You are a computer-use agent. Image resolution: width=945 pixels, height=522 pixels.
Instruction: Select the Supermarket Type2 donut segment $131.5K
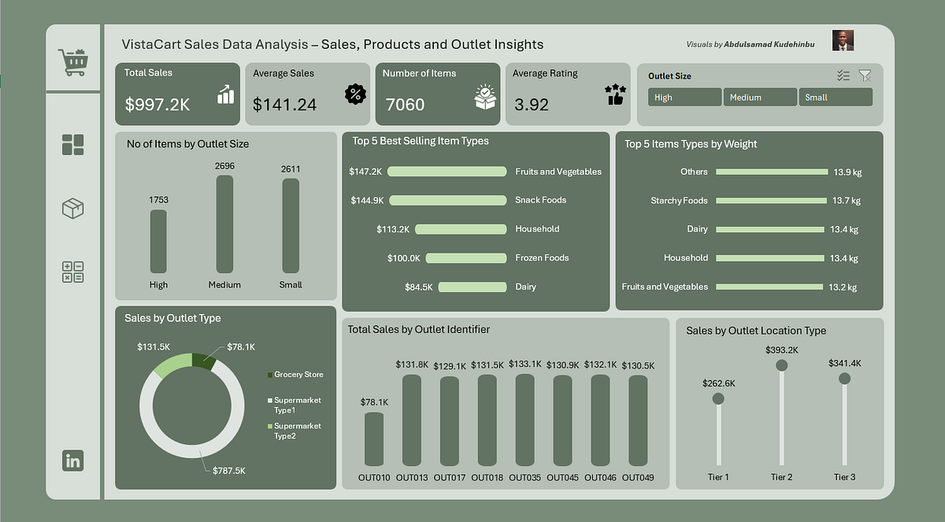pos(172,365)
